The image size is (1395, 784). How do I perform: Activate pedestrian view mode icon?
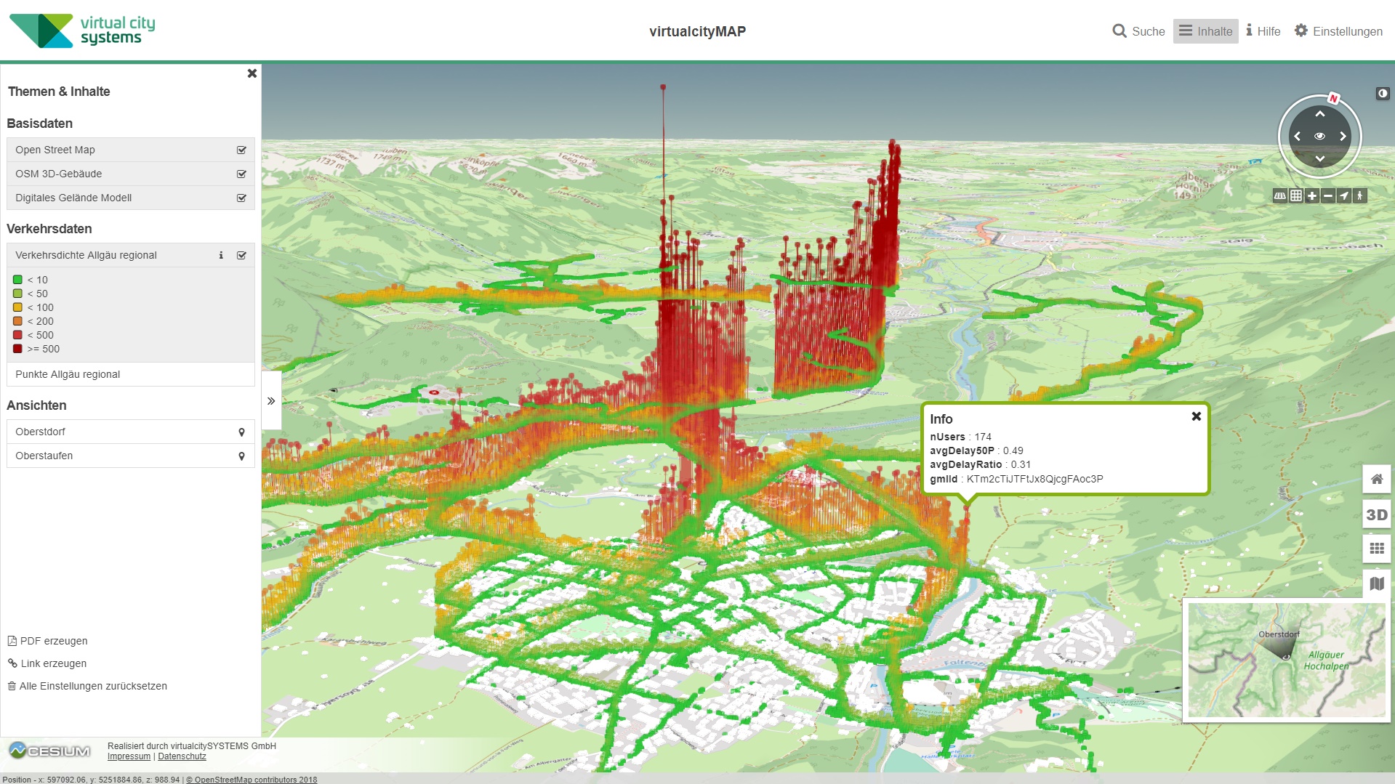click(x=1359, y=195)
